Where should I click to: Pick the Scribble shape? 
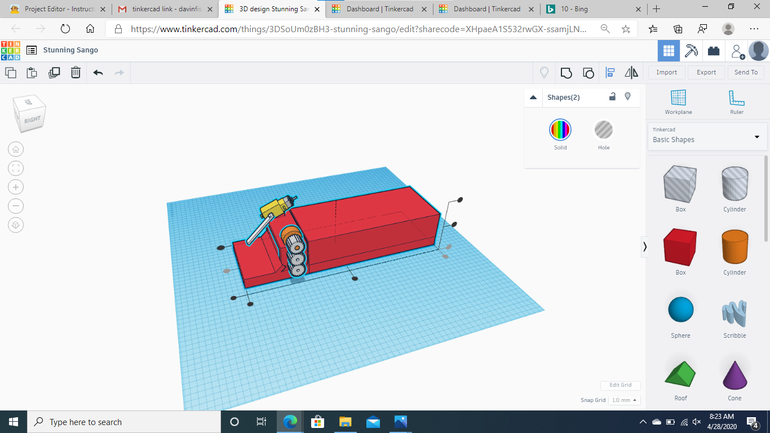pos(734,312)
